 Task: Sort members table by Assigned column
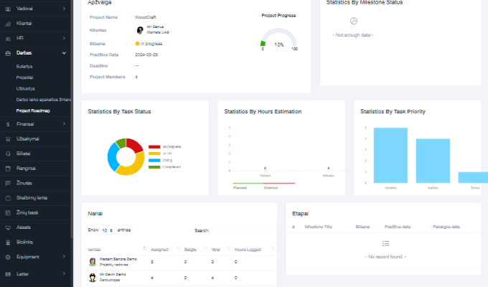coord(159,249)
